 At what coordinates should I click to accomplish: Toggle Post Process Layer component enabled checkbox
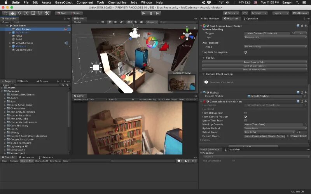(208, 26)
